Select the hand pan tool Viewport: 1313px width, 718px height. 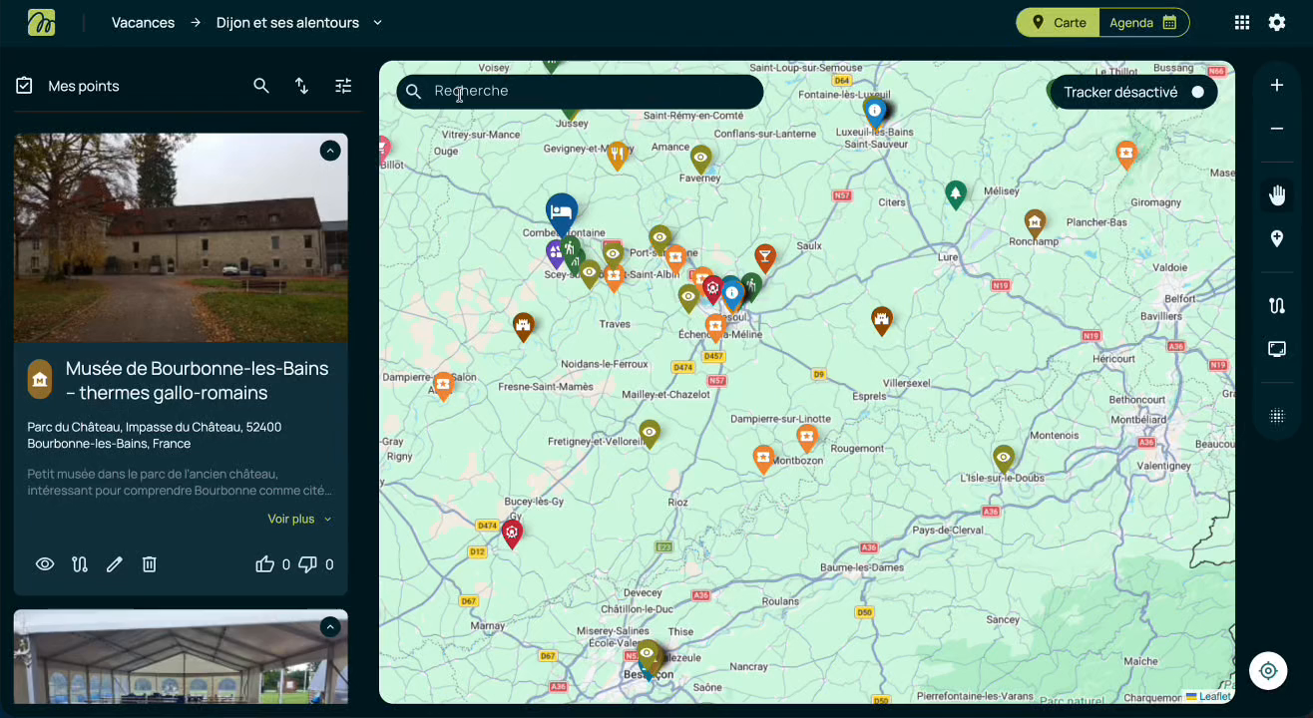[1277, 195]
